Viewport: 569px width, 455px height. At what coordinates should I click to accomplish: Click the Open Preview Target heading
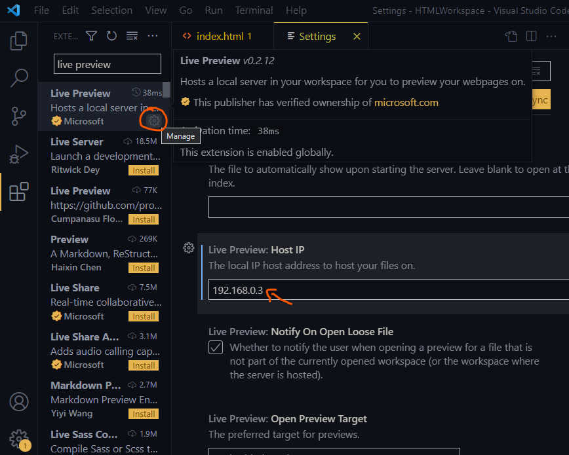coord(287,419)
